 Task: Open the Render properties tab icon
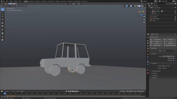tap(148, 41)
